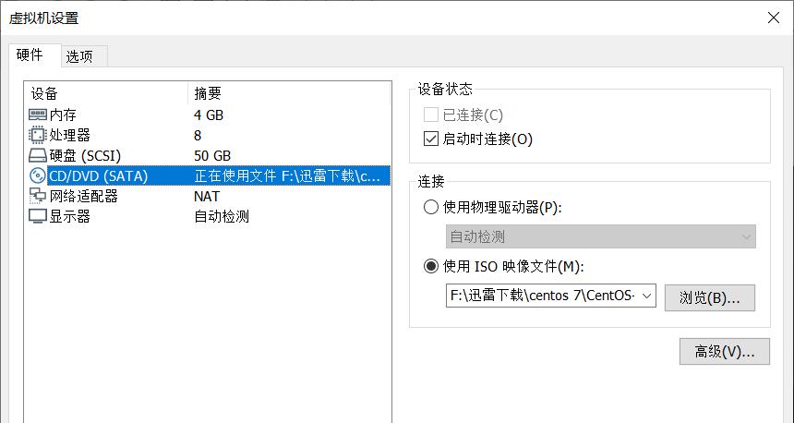Click the NAT network summary
Image resolution: width=794 pixels, height=423 pixels.
point(207,196)
